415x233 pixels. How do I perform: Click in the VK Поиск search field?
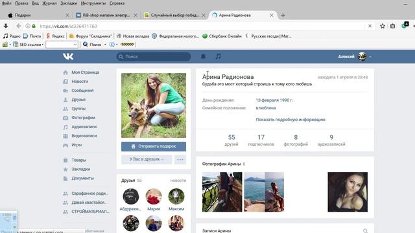(x=154, y=56)
